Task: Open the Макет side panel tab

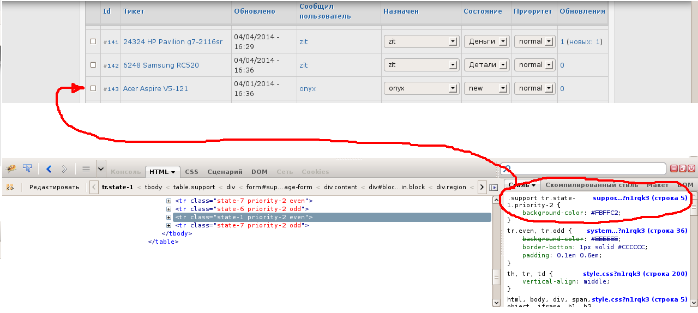Action: pos(657,185)
